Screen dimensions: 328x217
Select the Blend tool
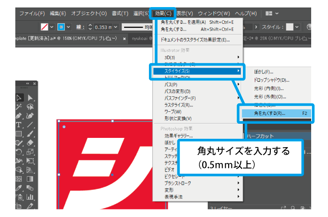point(30,188)
